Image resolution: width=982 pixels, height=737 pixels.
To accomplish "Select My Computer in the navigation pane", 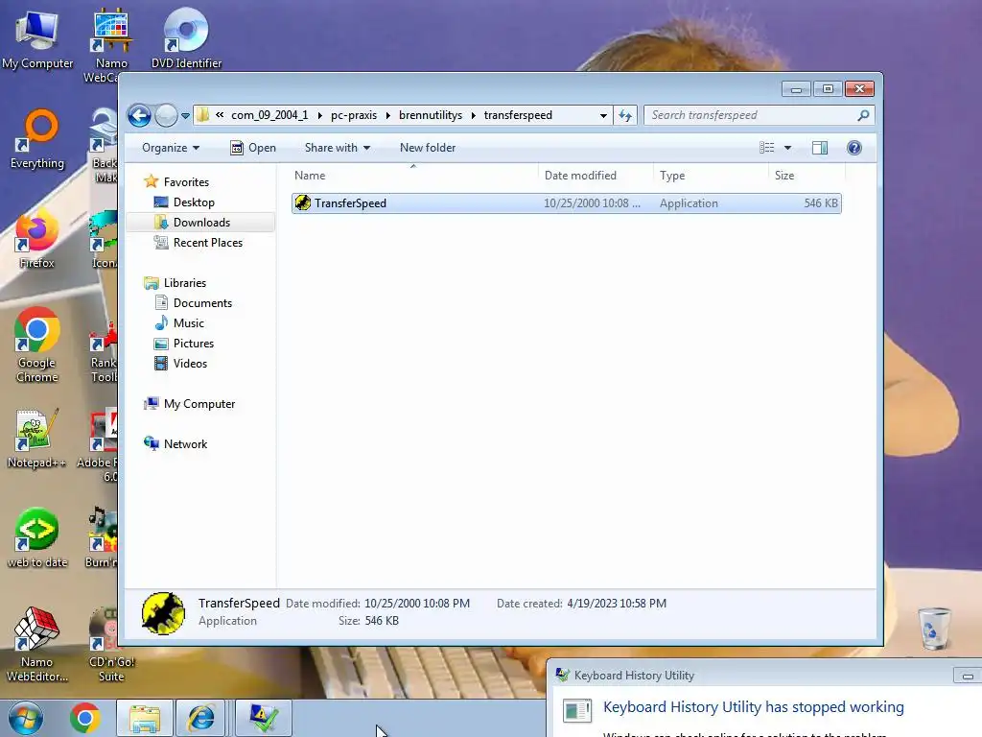I will click(x=199, y=404).
